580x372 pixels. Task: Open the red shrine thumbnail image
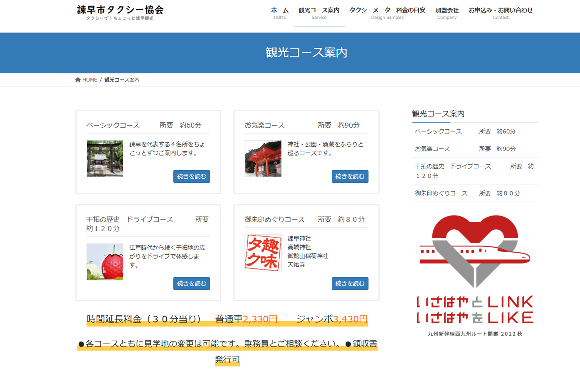[x=263, y=158]
